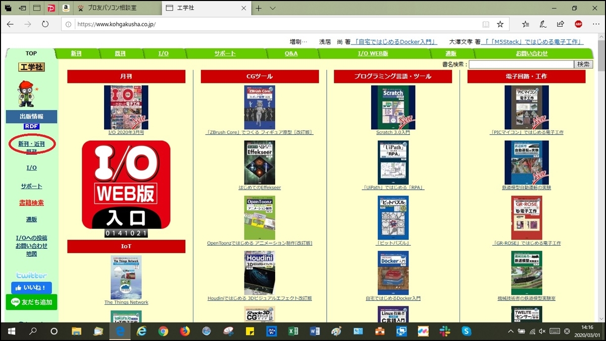606x341 pixels.
Task: Open Edge Settings and more menu
Action: pos(595,24)
